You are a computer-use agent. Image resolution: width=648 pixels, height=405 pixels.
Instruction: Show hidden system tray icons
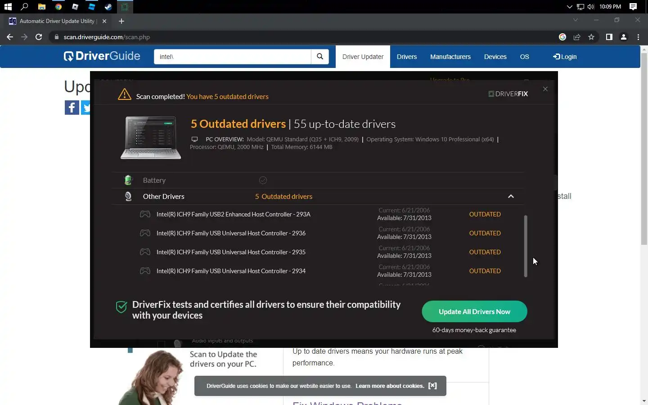pos(569,7)
